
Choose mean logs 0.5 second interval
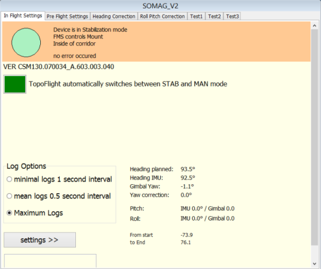tap(59, 196)
